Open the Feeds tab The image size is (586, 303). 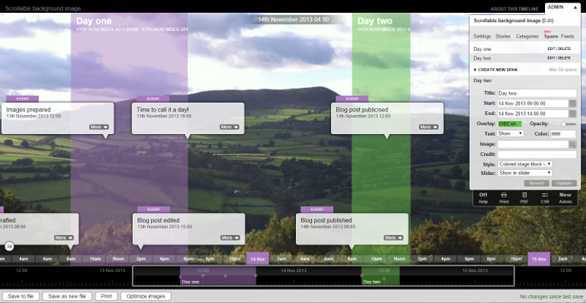[x=567, y=36]
